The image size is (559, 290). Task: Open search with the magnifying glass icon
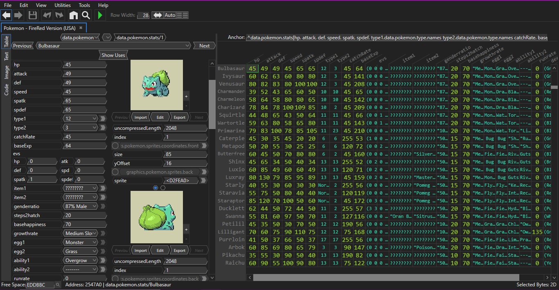(86, 15)
